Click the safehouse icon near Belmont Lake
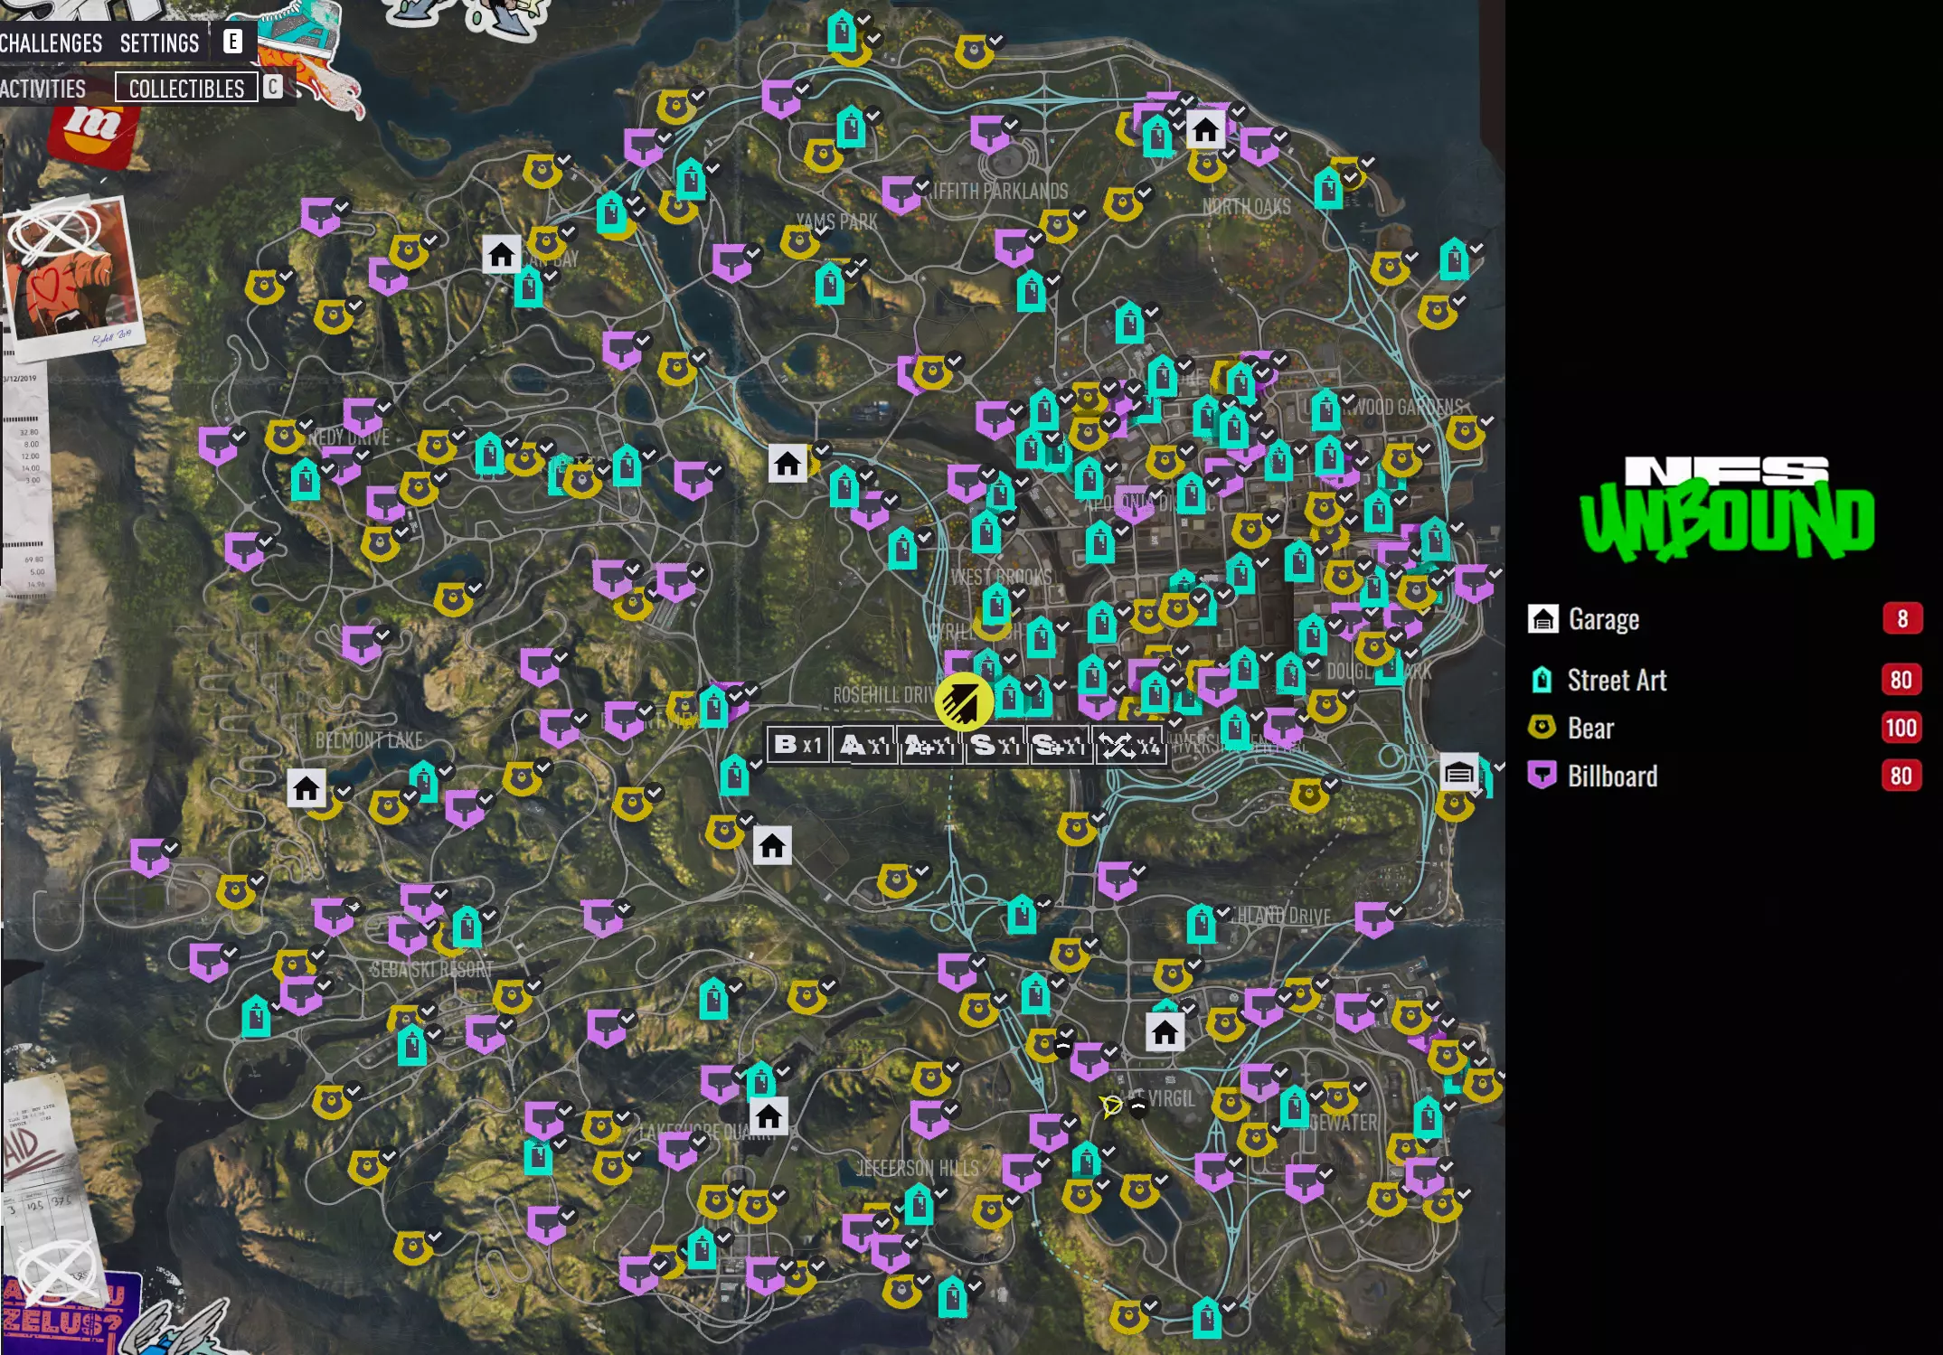1943x1355 pixels. click(306, 788)
